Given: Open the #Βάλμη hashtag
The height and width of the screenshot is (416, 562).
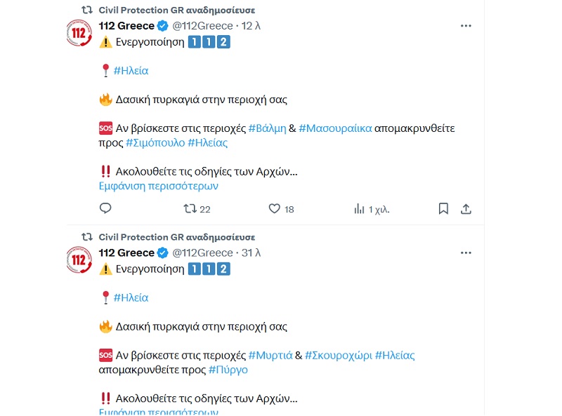Looking at the screenshot, I should click(x=268, y=128).
